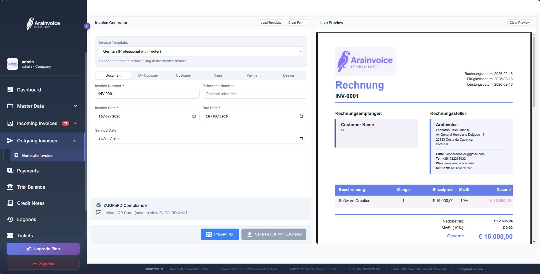Screen dimensions: 540x274
Task: Expand the Master Data menu
Action: tap(75, 106)
